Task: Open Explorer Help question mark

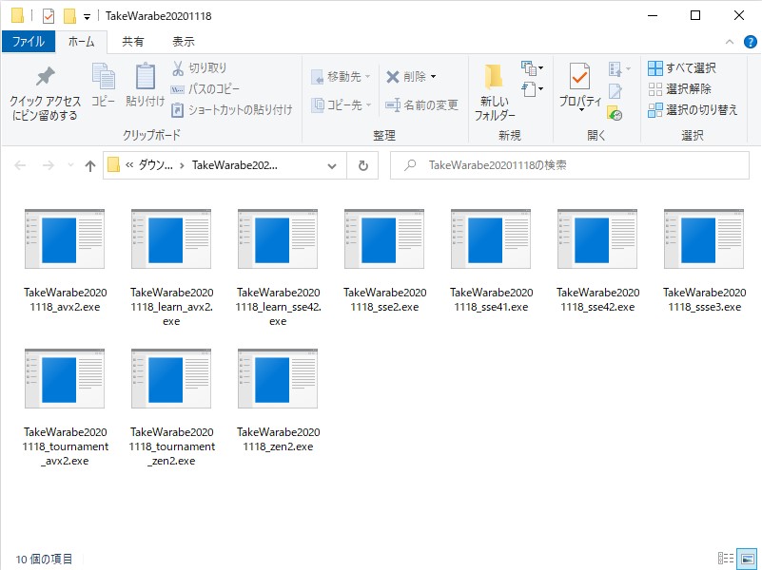Action: [750, 42]
